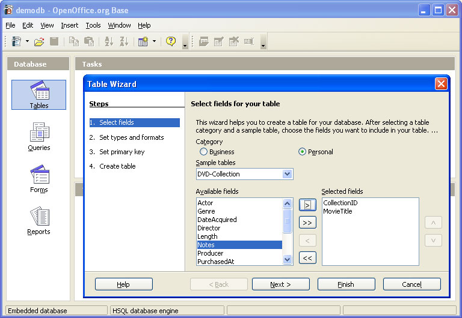
Task: Select the Personal category radio button
Action: [x=303, y=152]
